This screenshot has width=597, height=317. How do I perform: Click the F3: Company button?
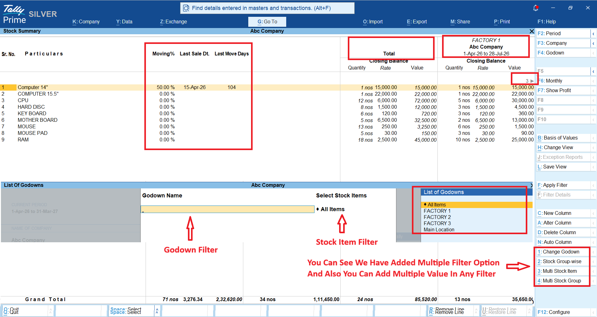(563, 43)
